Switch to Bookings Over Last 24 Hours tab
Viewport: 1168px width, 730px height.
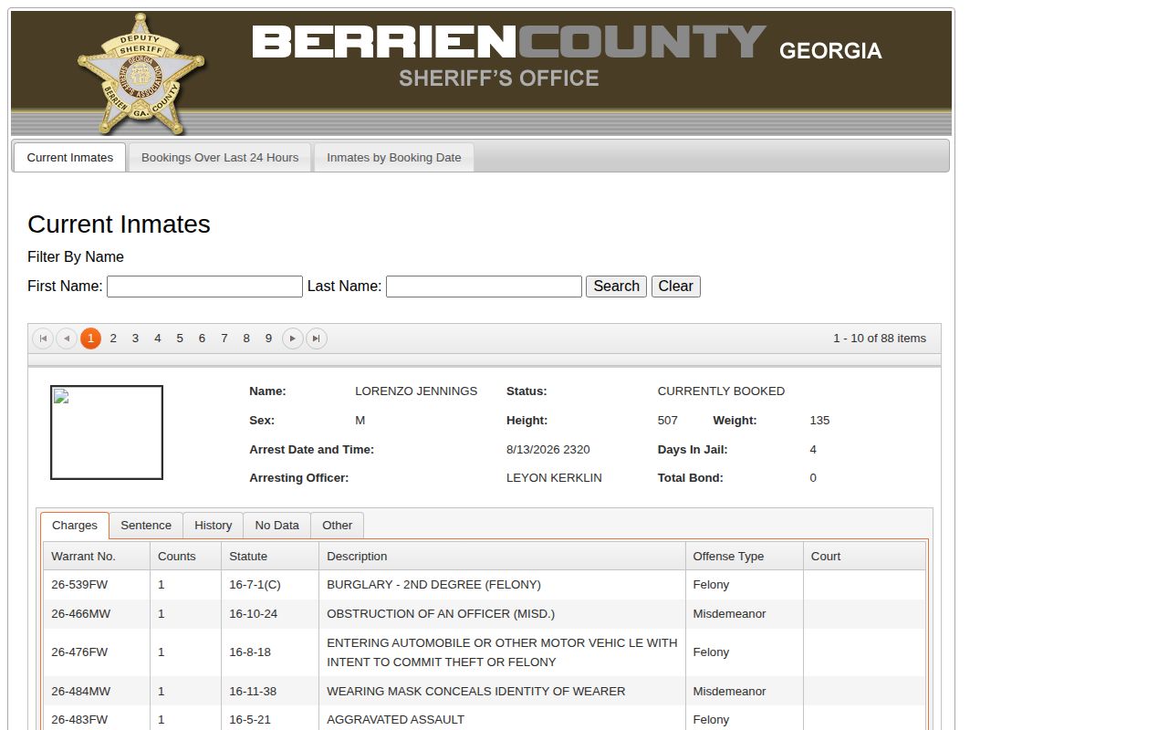point(220,157)
